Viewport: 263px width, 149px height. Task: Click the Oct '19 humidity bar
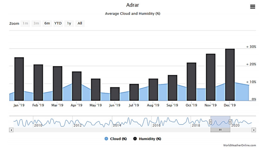(191, 82)
